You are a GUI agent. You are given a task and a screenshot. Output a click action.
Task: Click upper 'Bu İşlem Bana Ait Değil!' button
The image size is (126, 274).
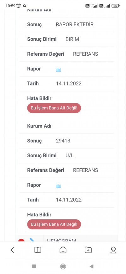[x=54, y=108]
